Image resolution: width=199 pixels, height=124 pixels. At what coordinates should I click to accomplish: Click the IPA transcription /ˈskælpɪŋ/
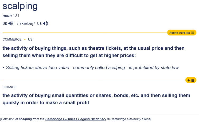[26, 23]
